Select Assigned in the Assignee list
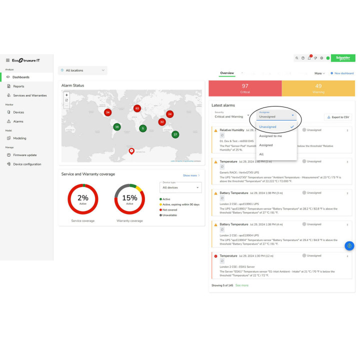Image resolution: width=360 pixels, height=360 pixels. [x=276, y=145]
